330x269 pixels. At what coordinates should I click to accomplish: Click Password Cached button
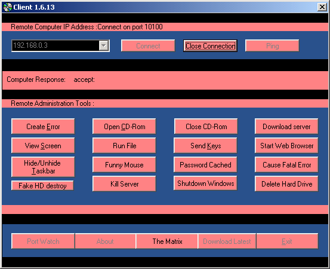[x=205, y=164]
